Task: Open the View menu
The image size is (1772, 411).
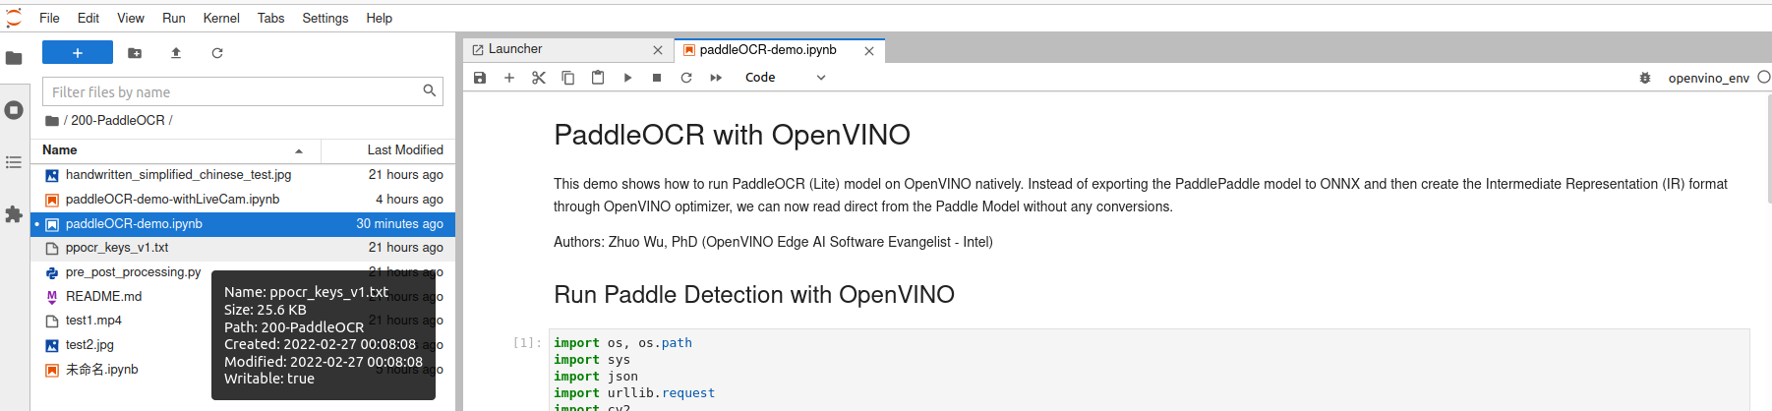Action: click(x=131, y=18)
